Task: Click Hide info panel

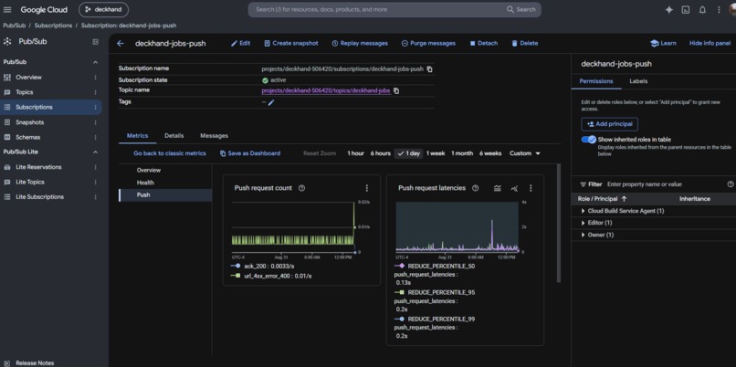Action: click(710, 43)
